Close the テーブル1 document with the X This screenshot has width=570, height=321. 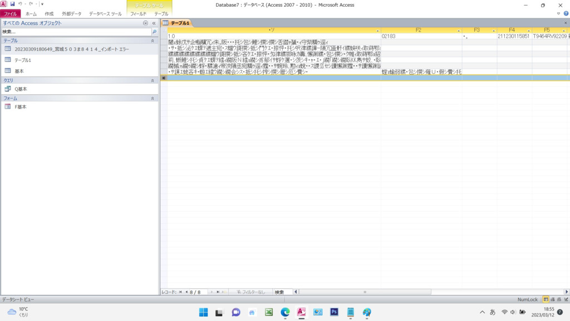click(x=566, y=23)
